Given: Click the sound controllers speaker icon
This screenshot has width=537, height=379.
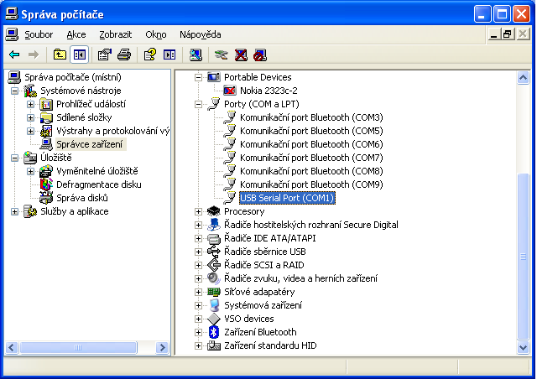Looking at the screenshot, I should click(214, 278).
